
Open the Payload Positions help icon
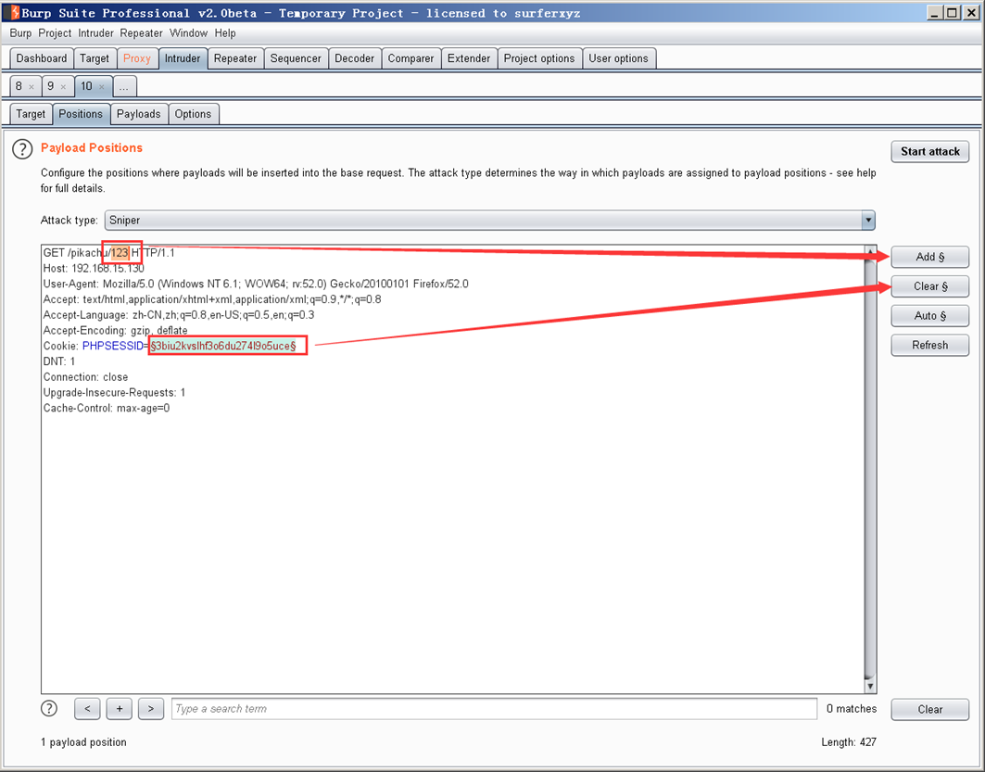coord(22,149)
